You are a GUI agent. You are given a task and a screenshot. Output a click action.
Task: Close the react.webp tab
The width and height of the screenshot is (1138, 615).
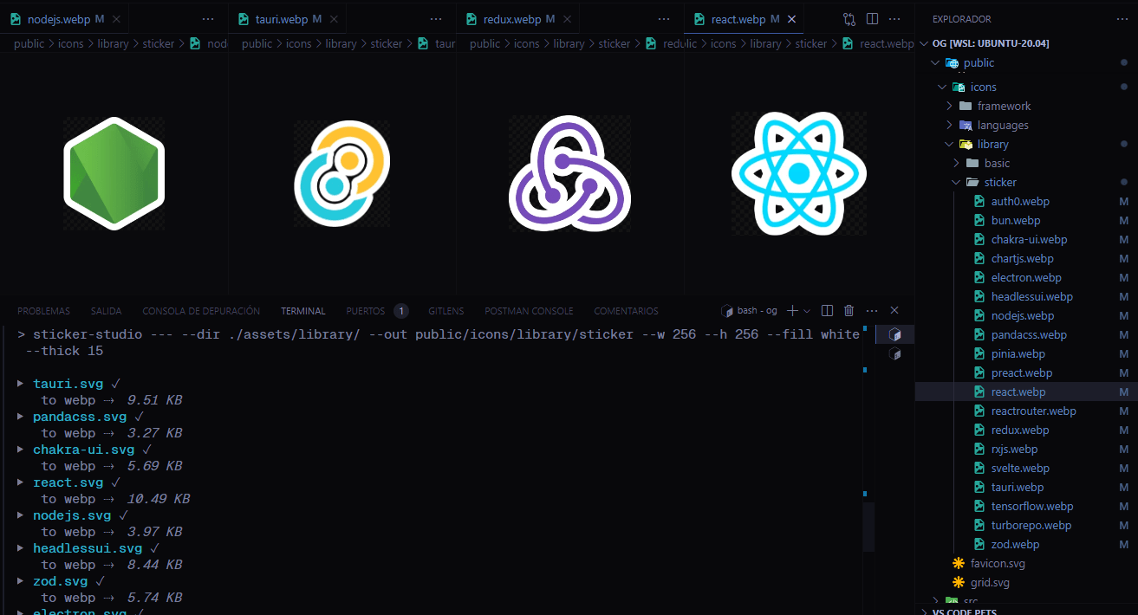(790, 19)
